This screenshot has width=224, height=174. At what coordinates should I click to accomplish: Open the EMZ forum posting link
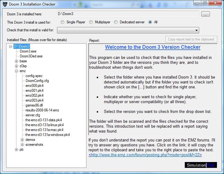[145, 155]
